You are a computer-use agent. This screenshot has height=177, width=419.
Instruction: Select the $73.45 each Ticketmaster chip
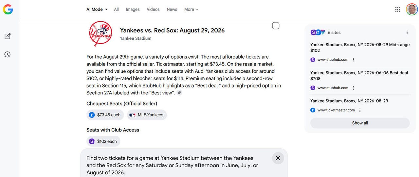pyautogui.click(x=105, y=115)
